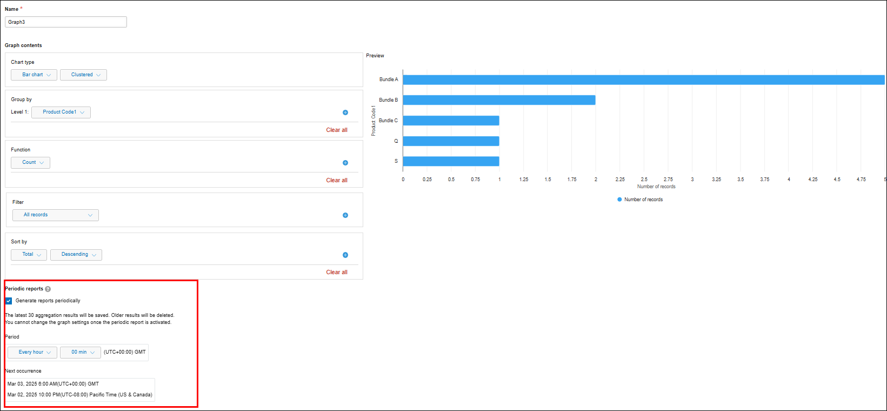Click the plus icon in Sort by section
This screenshot has height=411, width=887.
click(345, 255)
